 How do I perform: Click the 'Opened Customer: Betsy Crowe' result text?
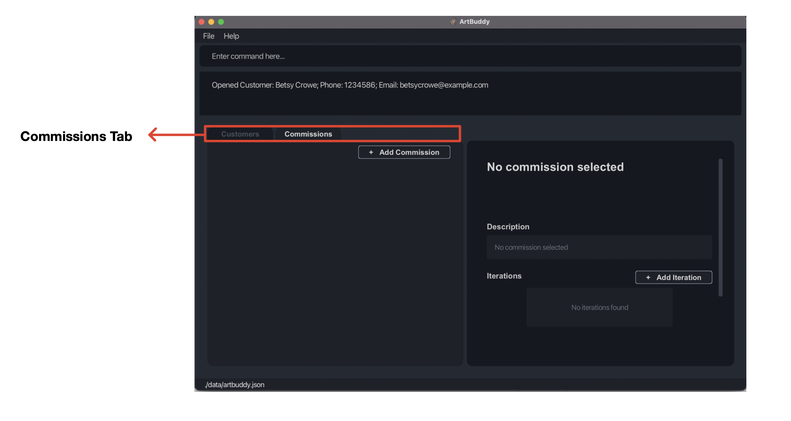[x=350, y=85]
